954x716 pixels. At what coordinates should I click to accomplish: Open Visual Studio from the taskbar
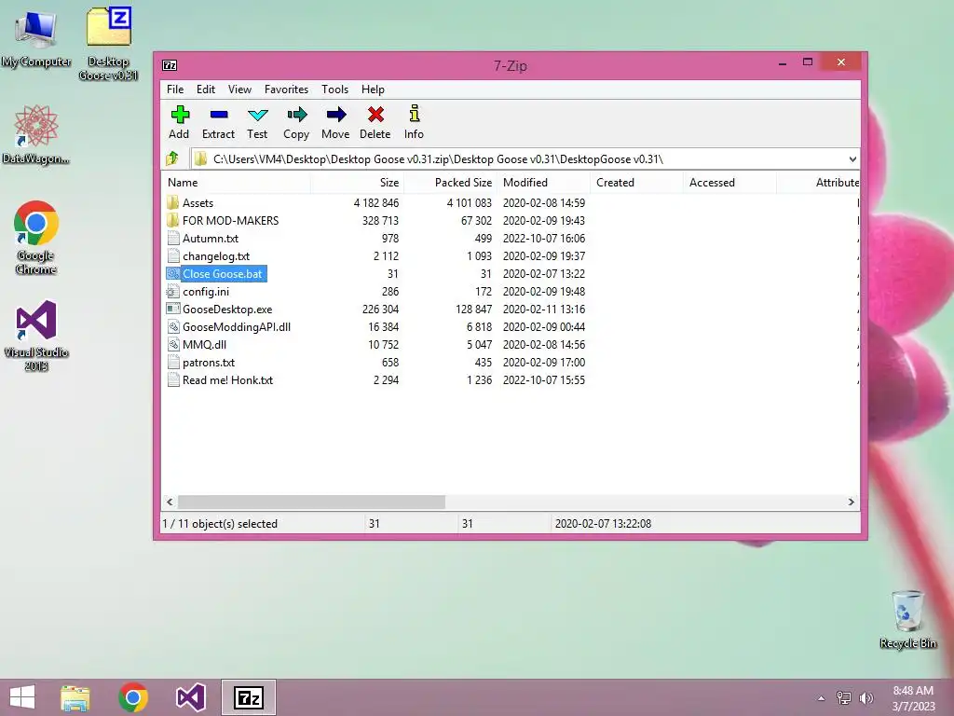coord(190,697)
